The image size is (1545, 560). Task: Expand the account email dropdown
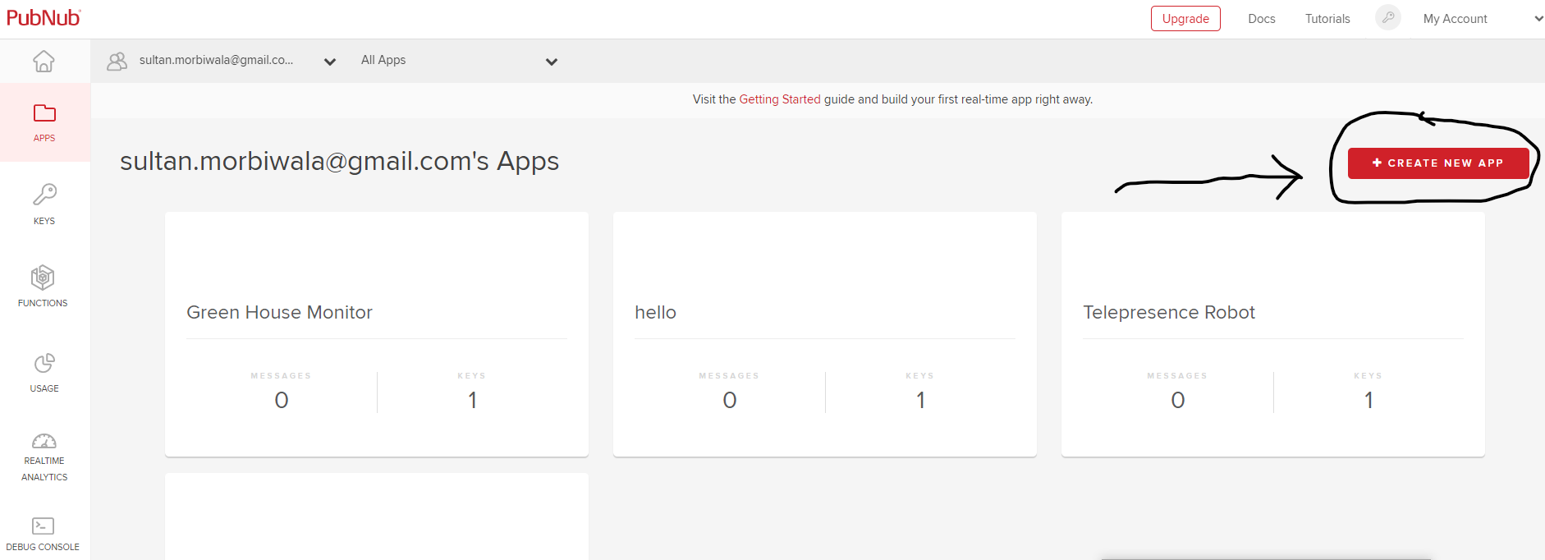[330, 62]
